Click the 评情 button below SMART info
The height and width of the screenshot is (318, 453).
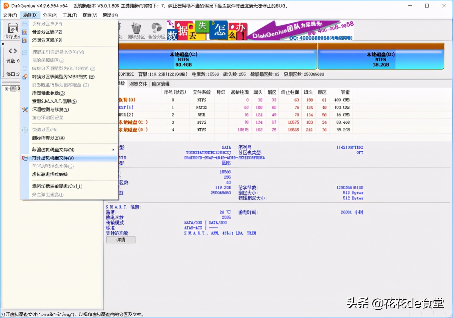pos(121,239)
